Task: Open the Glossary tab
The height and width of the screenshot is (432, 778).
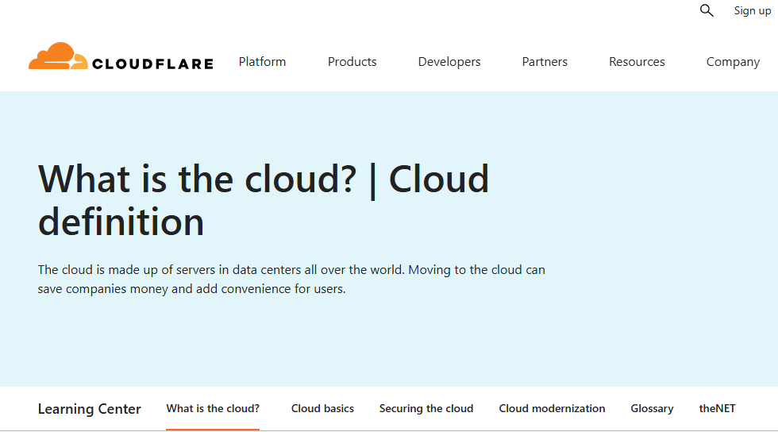Action: click(652, 408)
